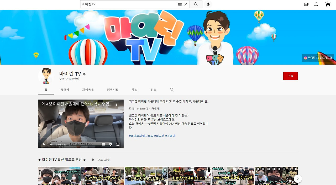
Task: Click the #조남호의입시코드 hashtag
Action: [141, 136]
